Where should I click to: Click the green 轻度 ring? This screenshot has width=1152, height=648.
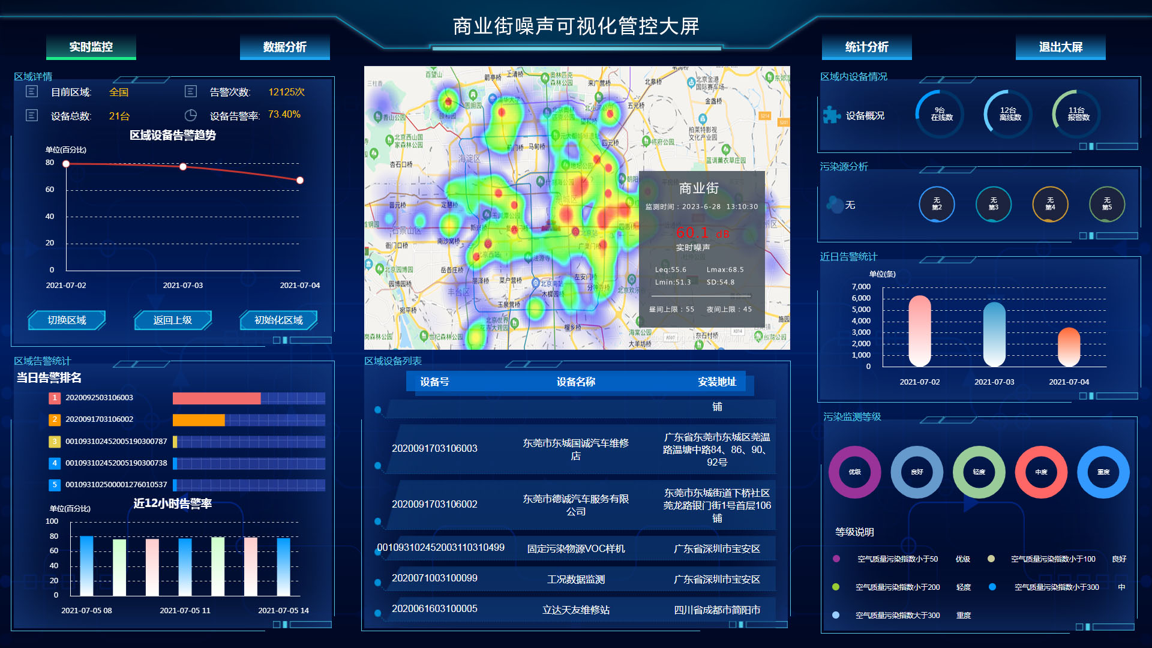coord(979,472)
